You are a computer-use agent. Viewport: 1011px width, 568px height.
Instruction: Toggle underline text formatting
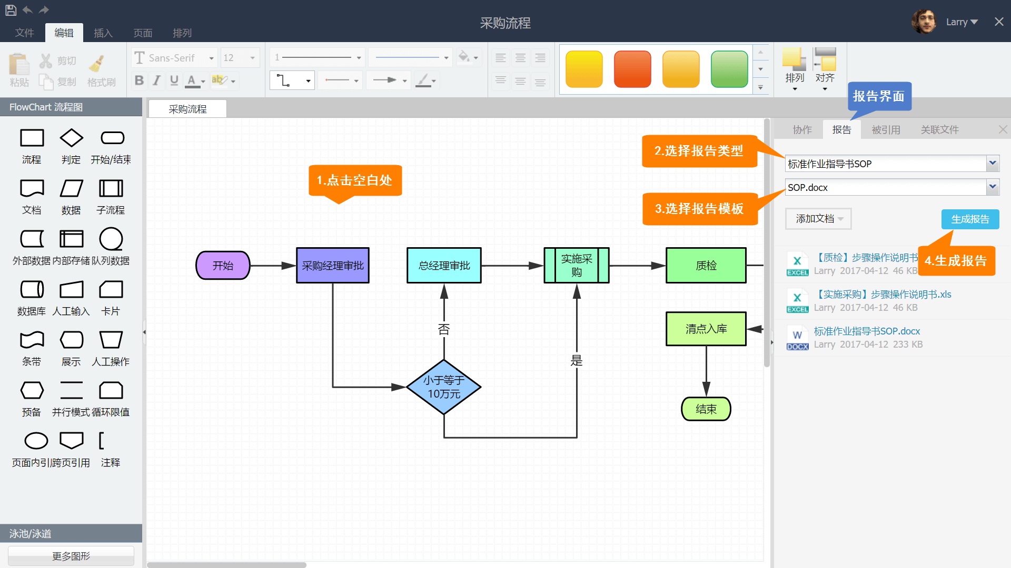click(x=174, y=80)
